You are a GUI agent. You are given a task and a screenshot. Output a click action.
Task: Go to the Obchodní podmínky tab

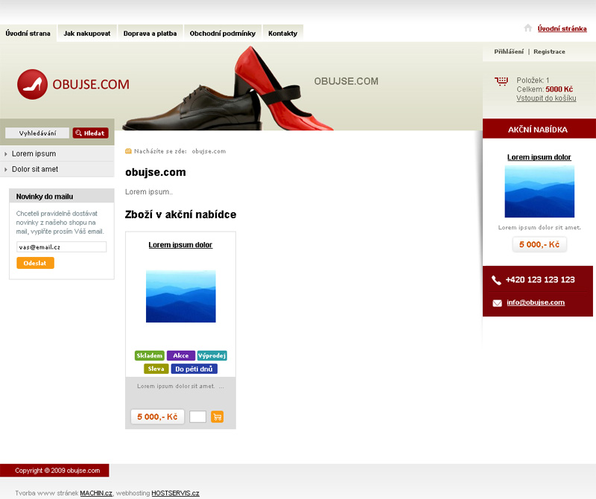pos(223,34)
